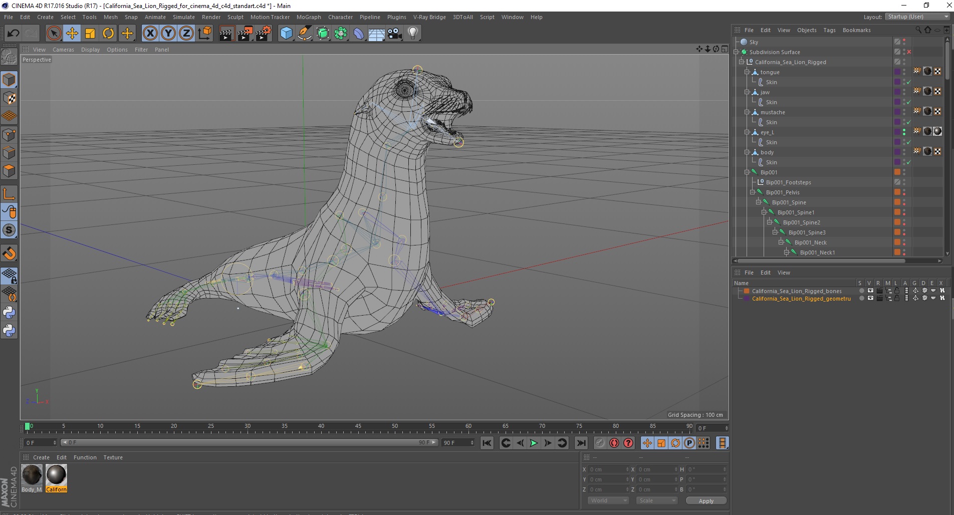Click the Make Editable icon
The height and width of the screenshot is (515, 954).
pos(9,57)
